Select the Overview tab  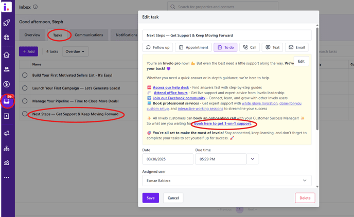tap(32, 35)
